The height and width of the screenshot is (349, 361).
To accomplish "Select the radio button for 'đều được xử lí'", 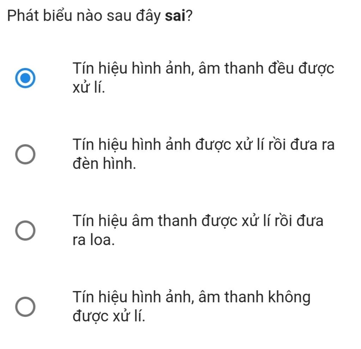I will [25, 78].
